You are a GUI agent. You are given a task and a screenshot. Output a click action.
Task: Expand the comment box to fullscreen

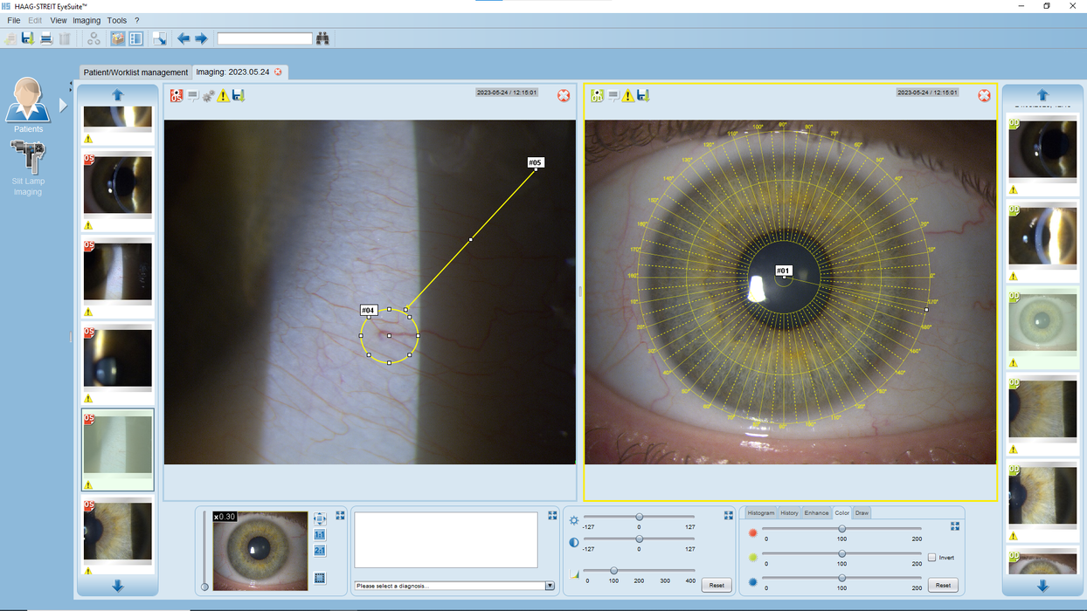[x=552, y=515]
